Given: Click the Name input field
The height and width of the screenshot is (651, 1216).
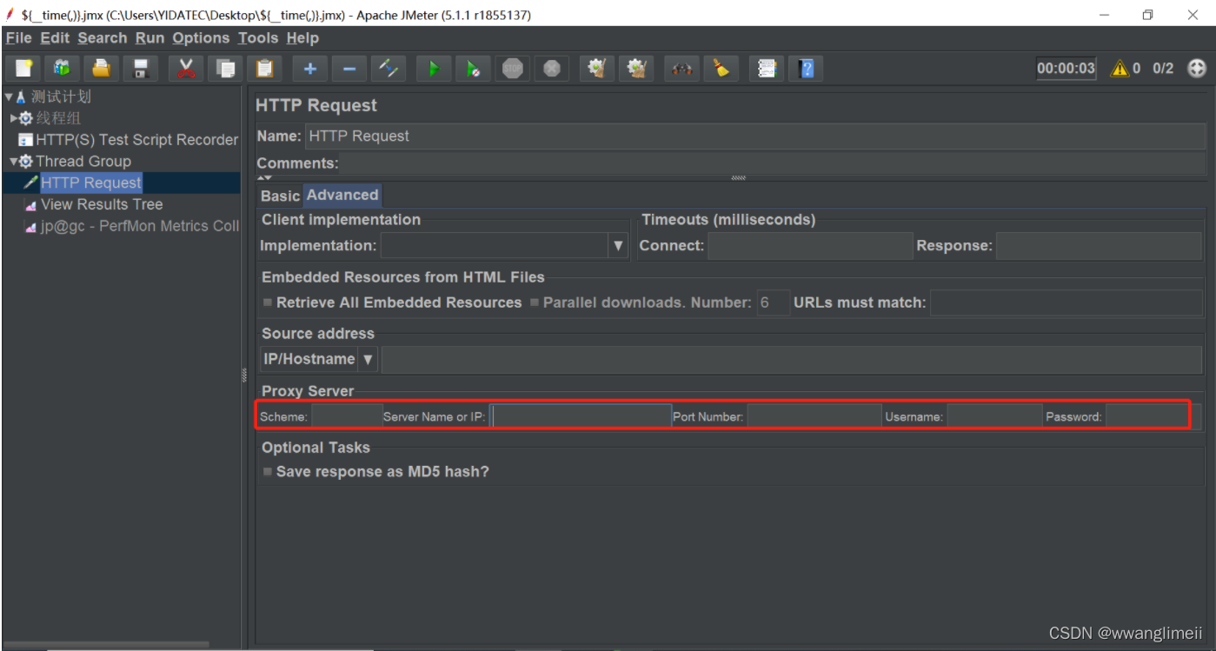Looking at the screenshot, I should (x=755, y=136).
